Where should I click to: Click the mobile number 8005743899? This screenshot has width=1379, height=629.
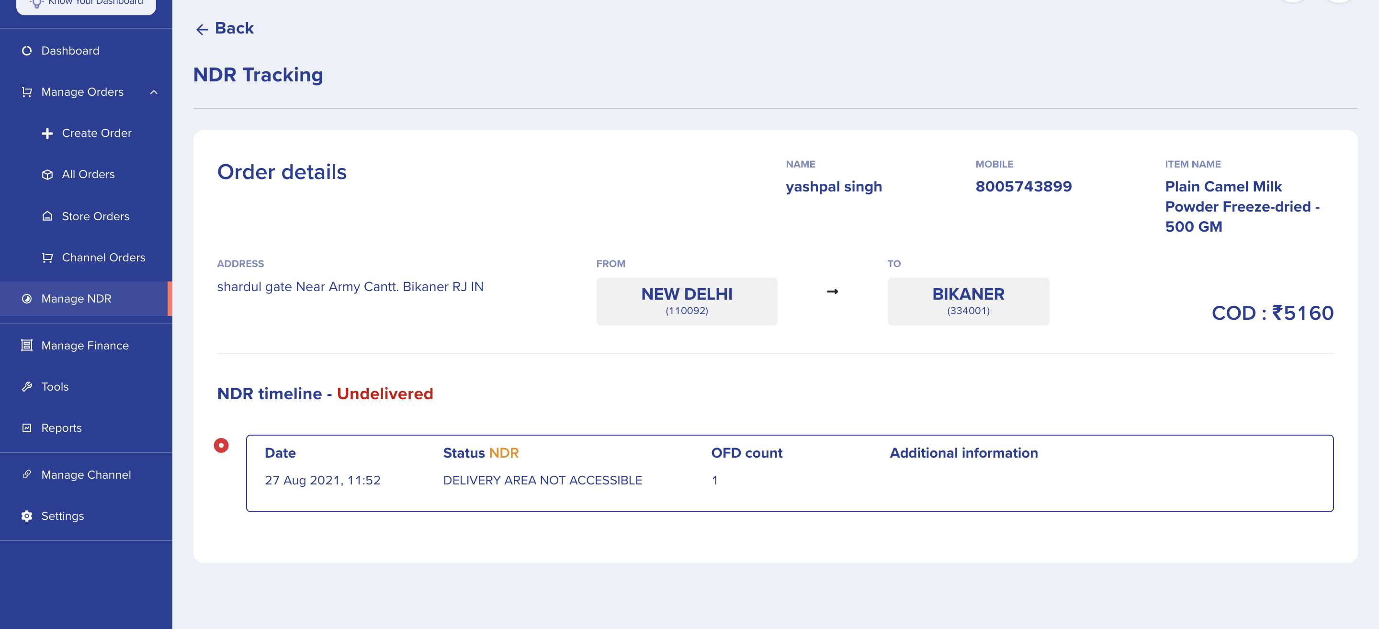click(1023, 186)
